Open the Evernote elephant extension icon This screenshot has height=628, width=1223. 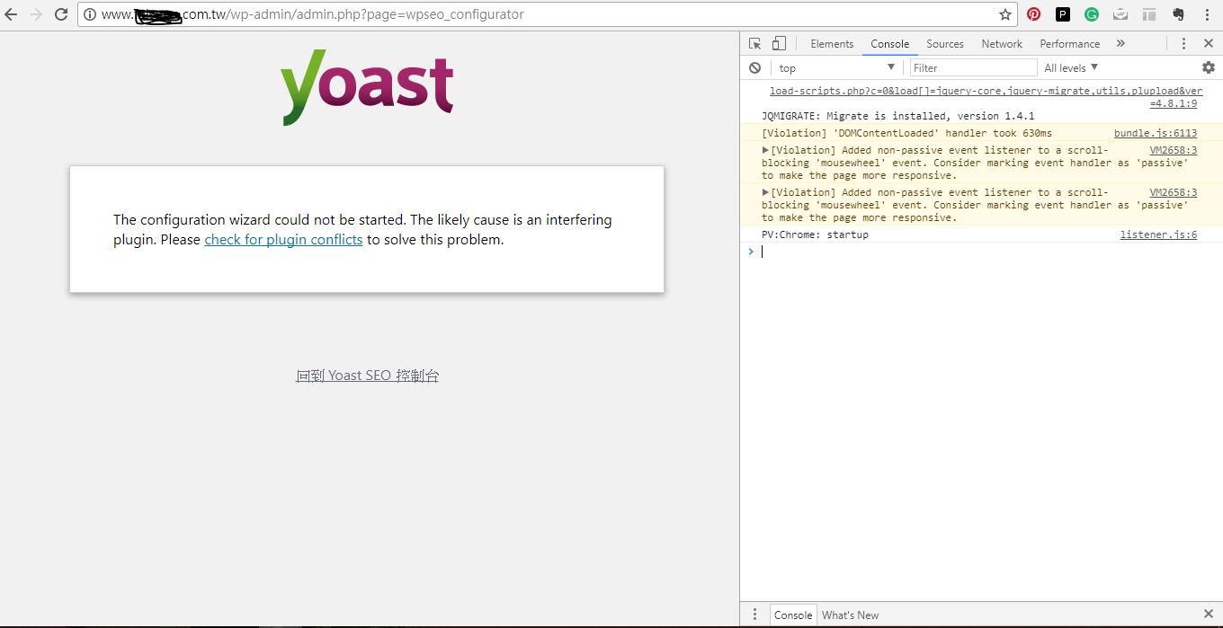point(1178,14)
